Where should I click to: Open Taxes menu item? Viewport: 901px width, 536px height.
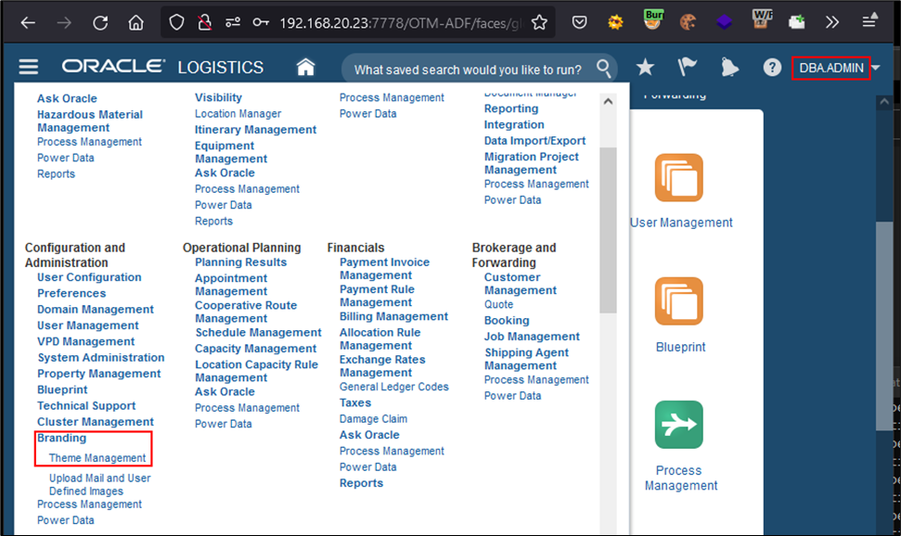355,402
